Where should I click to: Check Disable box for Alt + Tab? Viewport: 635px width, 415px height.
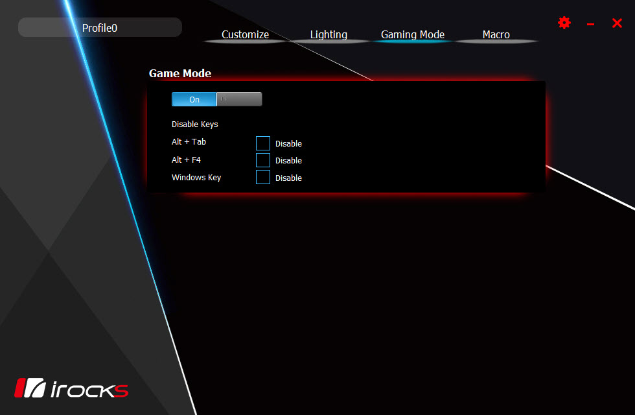point(263,143)
